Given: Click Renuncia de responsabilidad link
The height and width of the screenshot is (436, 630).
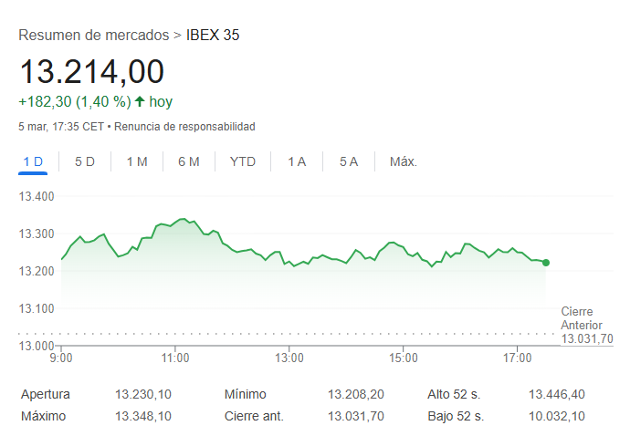Looking at the screenshot, I should pos(185,126).
